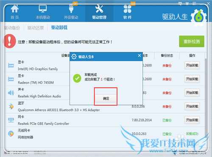This screenshot has height=157, width=212.
Task: Click 备份状态 column header
Action: [167, 56]
